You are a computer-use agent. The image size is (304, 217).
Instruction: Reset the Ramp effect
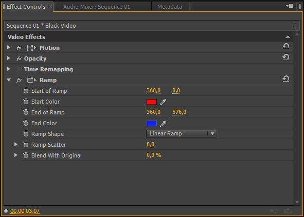click(286, 78)
